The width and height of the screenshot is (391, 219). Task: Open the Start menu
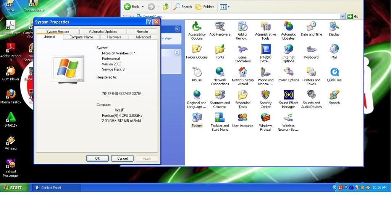15,187
